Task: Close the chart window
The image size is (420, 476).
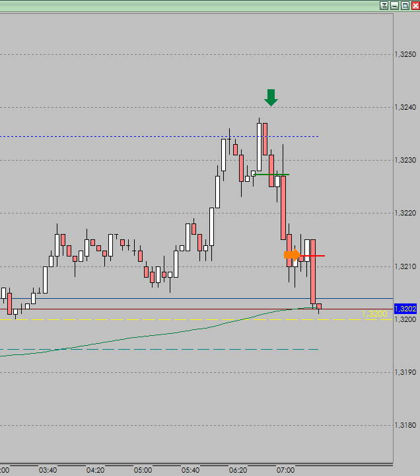Action: pyautogui.click(x=415, y=5)
